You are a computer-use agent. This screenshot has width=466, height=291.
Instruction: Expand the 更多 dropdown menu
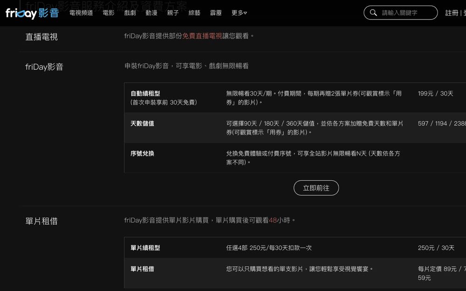(x=239, y=13)
